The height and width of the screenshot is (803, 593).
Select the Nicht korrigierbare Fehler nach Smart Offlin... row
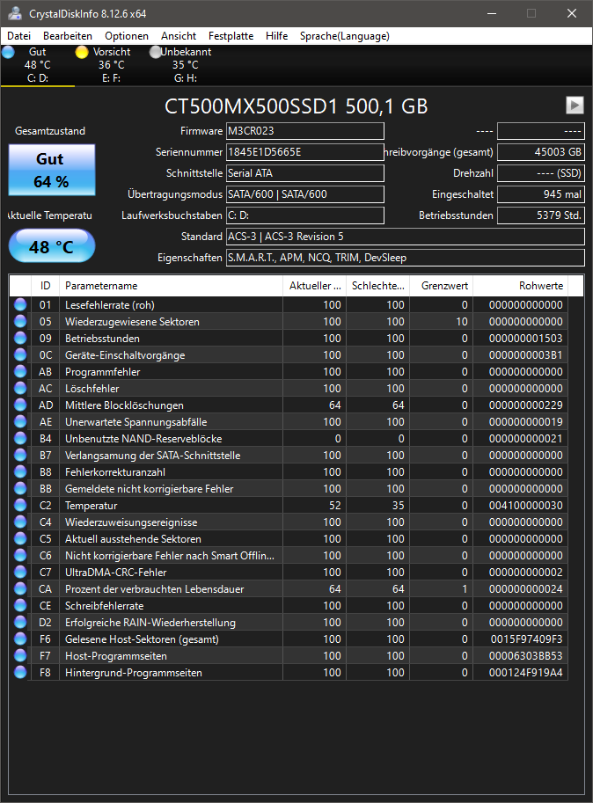(289, 556)
